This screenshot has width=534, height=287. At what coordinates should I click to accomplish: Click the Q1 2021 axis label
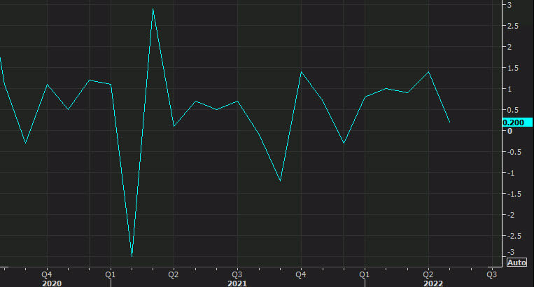click(x=111, y=274)
